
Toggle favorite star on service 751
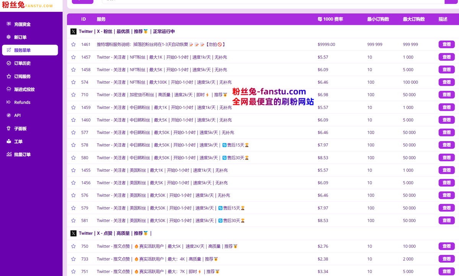73,271
